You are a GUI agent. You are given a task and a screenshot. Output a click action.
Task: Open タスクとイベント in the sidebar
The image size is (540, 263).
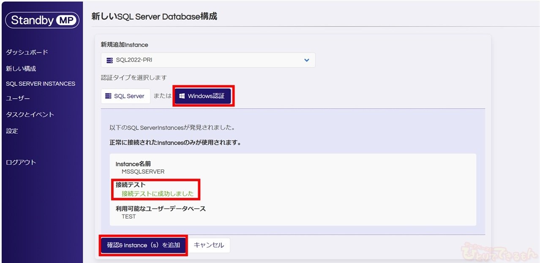coord(30,114)
